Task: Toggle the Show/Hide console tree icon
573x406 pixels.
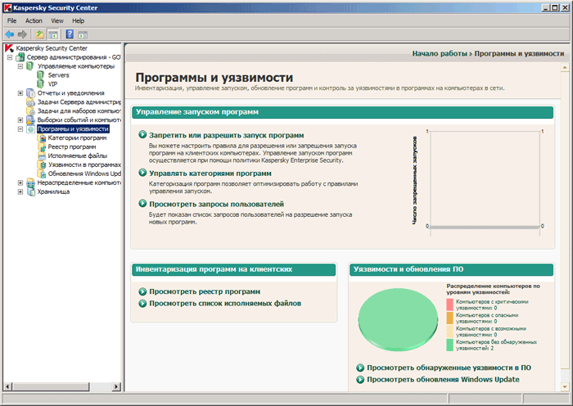Action: pyautogui.click(x=53, y=34)
